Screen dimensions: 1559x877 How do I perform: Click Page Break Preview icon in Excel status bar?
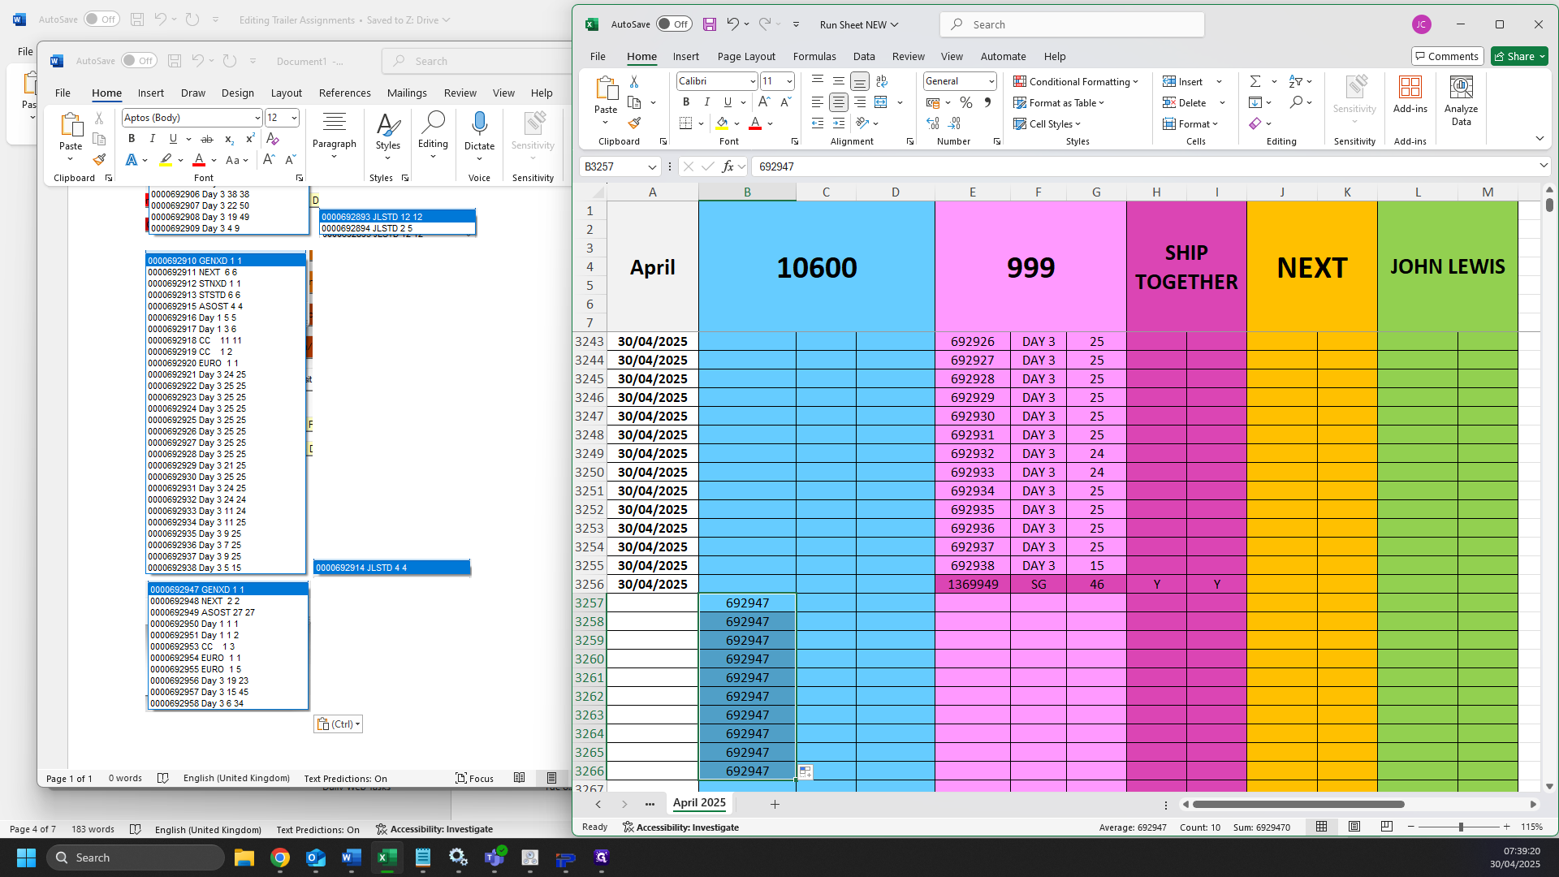(x=1386, y=827)
